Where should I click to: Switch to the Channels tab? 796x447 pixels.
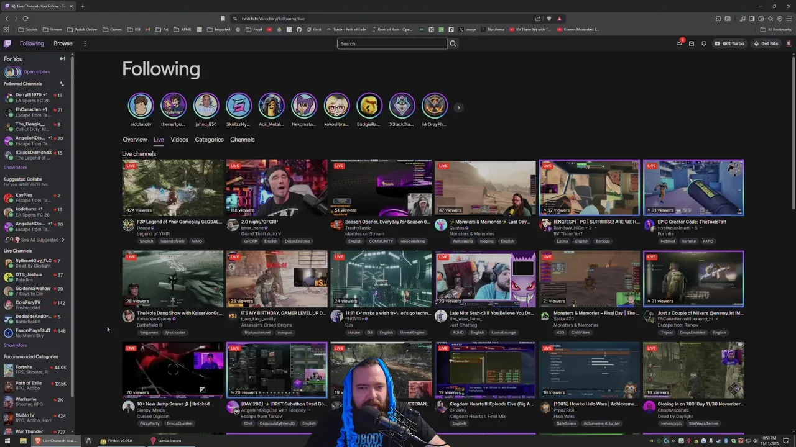click(x=243, y=140)
